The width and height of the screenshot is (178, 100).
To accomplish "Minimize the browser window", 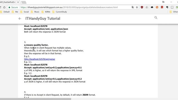I will pos(171,2).
